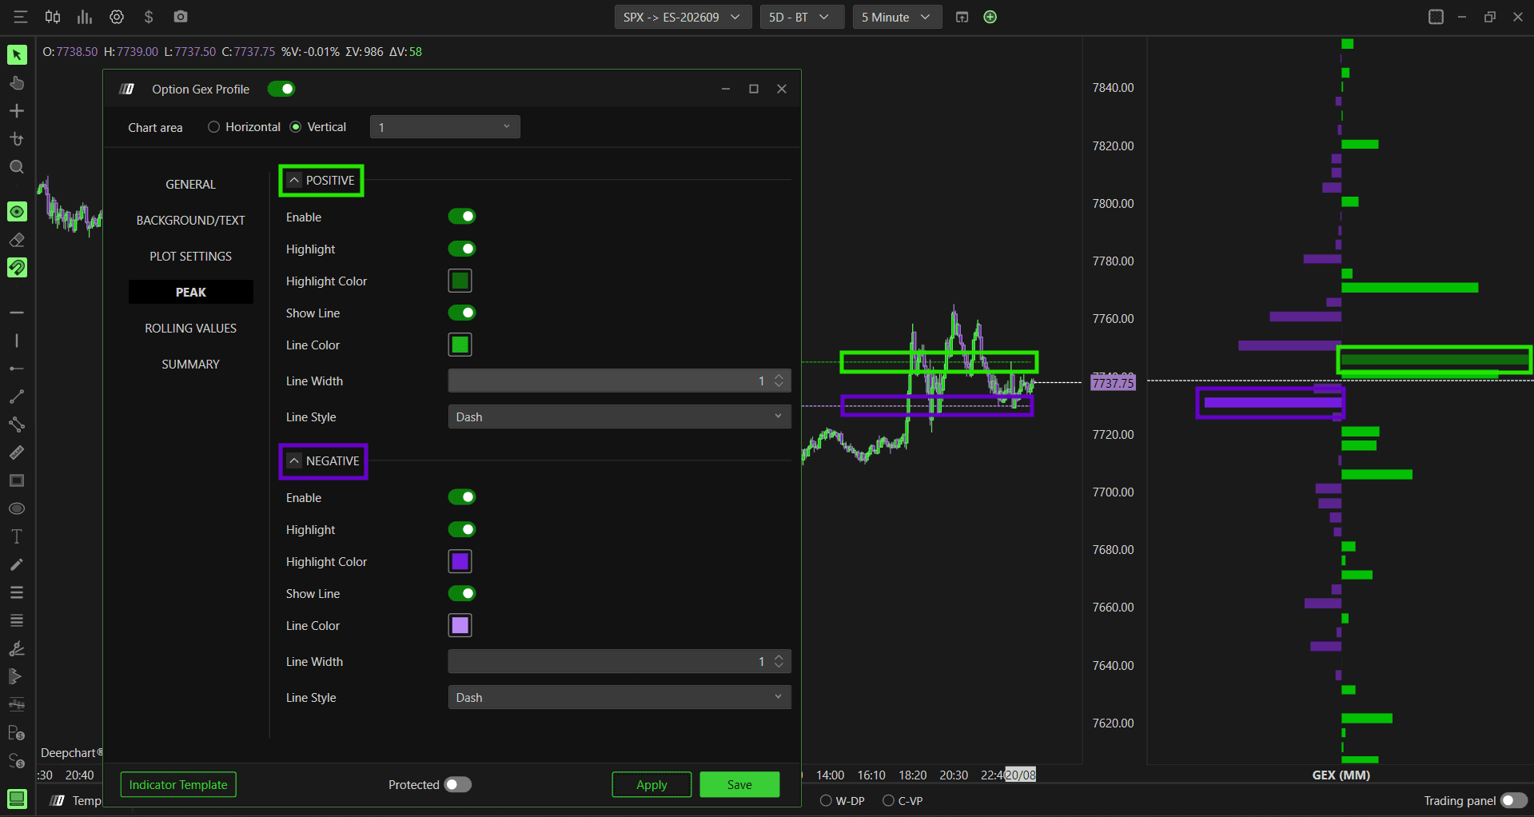Select the crosshair cursor tool
The height and width of the screenshot is (817, 1534).
pos(17,111)
